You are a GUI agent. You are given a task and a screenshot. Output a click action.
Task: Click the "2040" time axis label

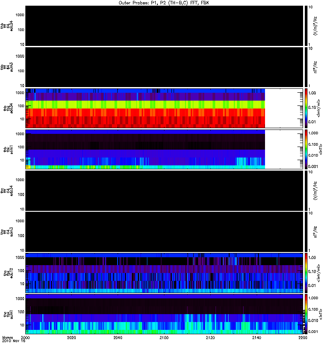(118, 337)
